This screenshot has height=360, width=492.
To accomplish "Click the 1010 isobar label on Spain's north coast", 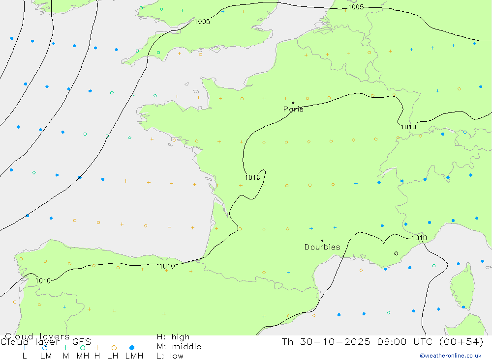I will [167, 266].
